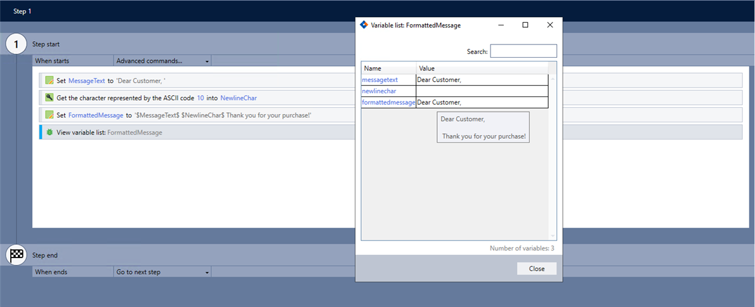Click the Set FormattedMessage command icon
This screenshot has height=307, width=755.
tap(49, 115)
